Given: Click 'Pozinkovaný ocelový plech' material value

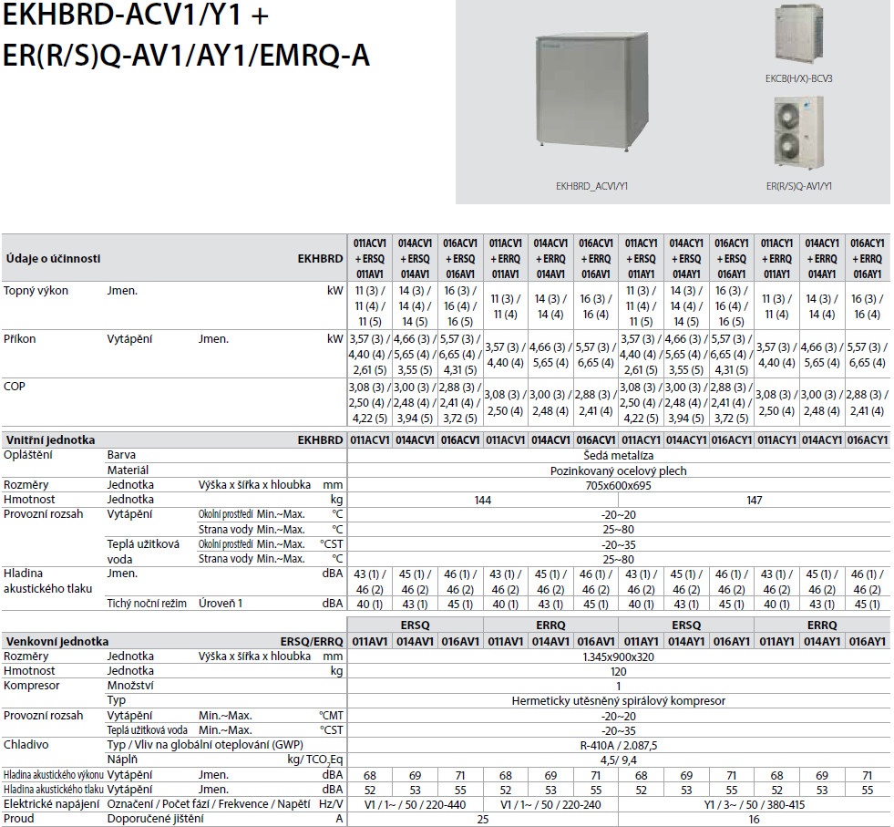Looking at the screenshot, I should click(x=618, y=471).
